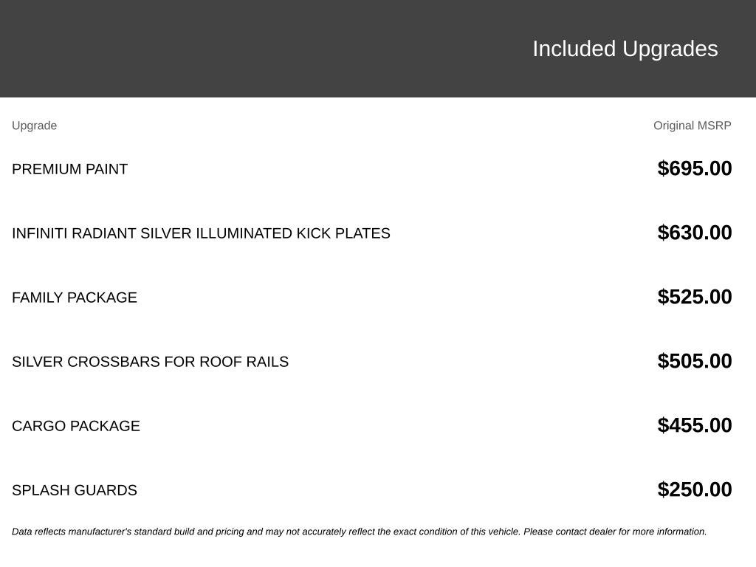This screenshot has height=567, width=756.
Task: Select the Upgrade column header
Action: tap(34, 126)
